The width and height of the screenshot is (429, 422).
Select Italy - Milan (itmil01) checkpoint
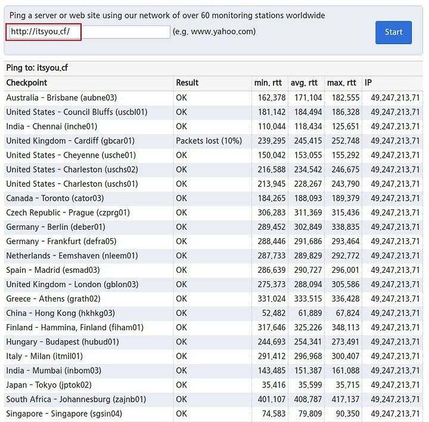(44, 356)
